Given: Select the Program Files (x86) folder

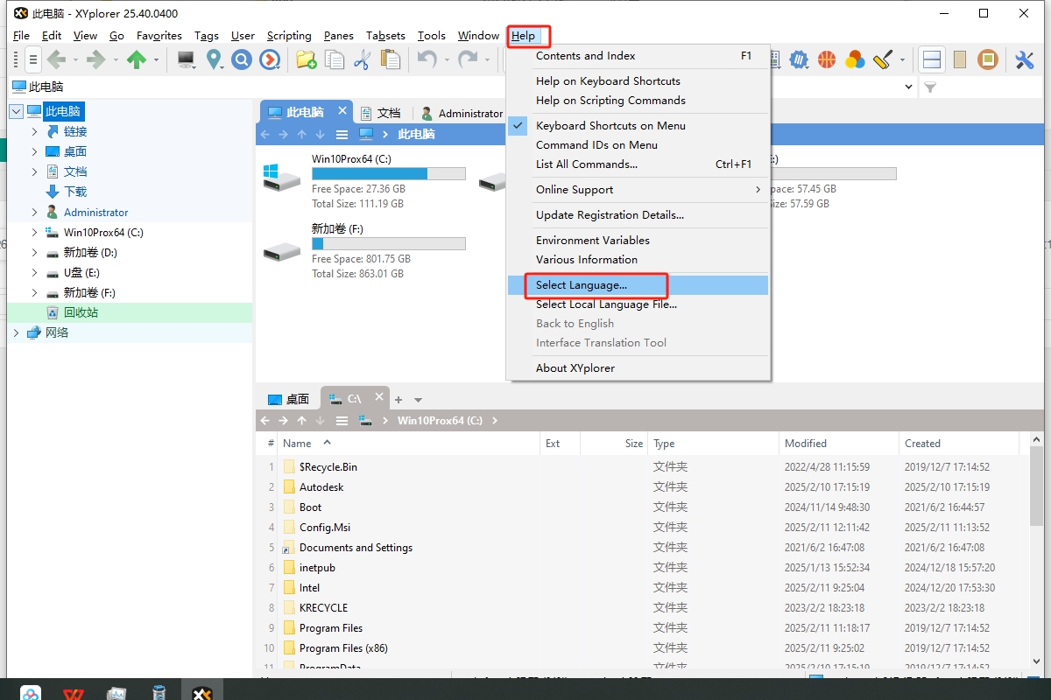Looking at the screenshot, I should (343, 648).
